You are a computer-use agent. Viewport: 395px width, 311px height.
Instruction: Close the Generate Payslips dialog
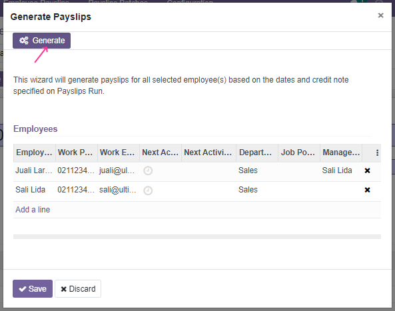(380, 15)
